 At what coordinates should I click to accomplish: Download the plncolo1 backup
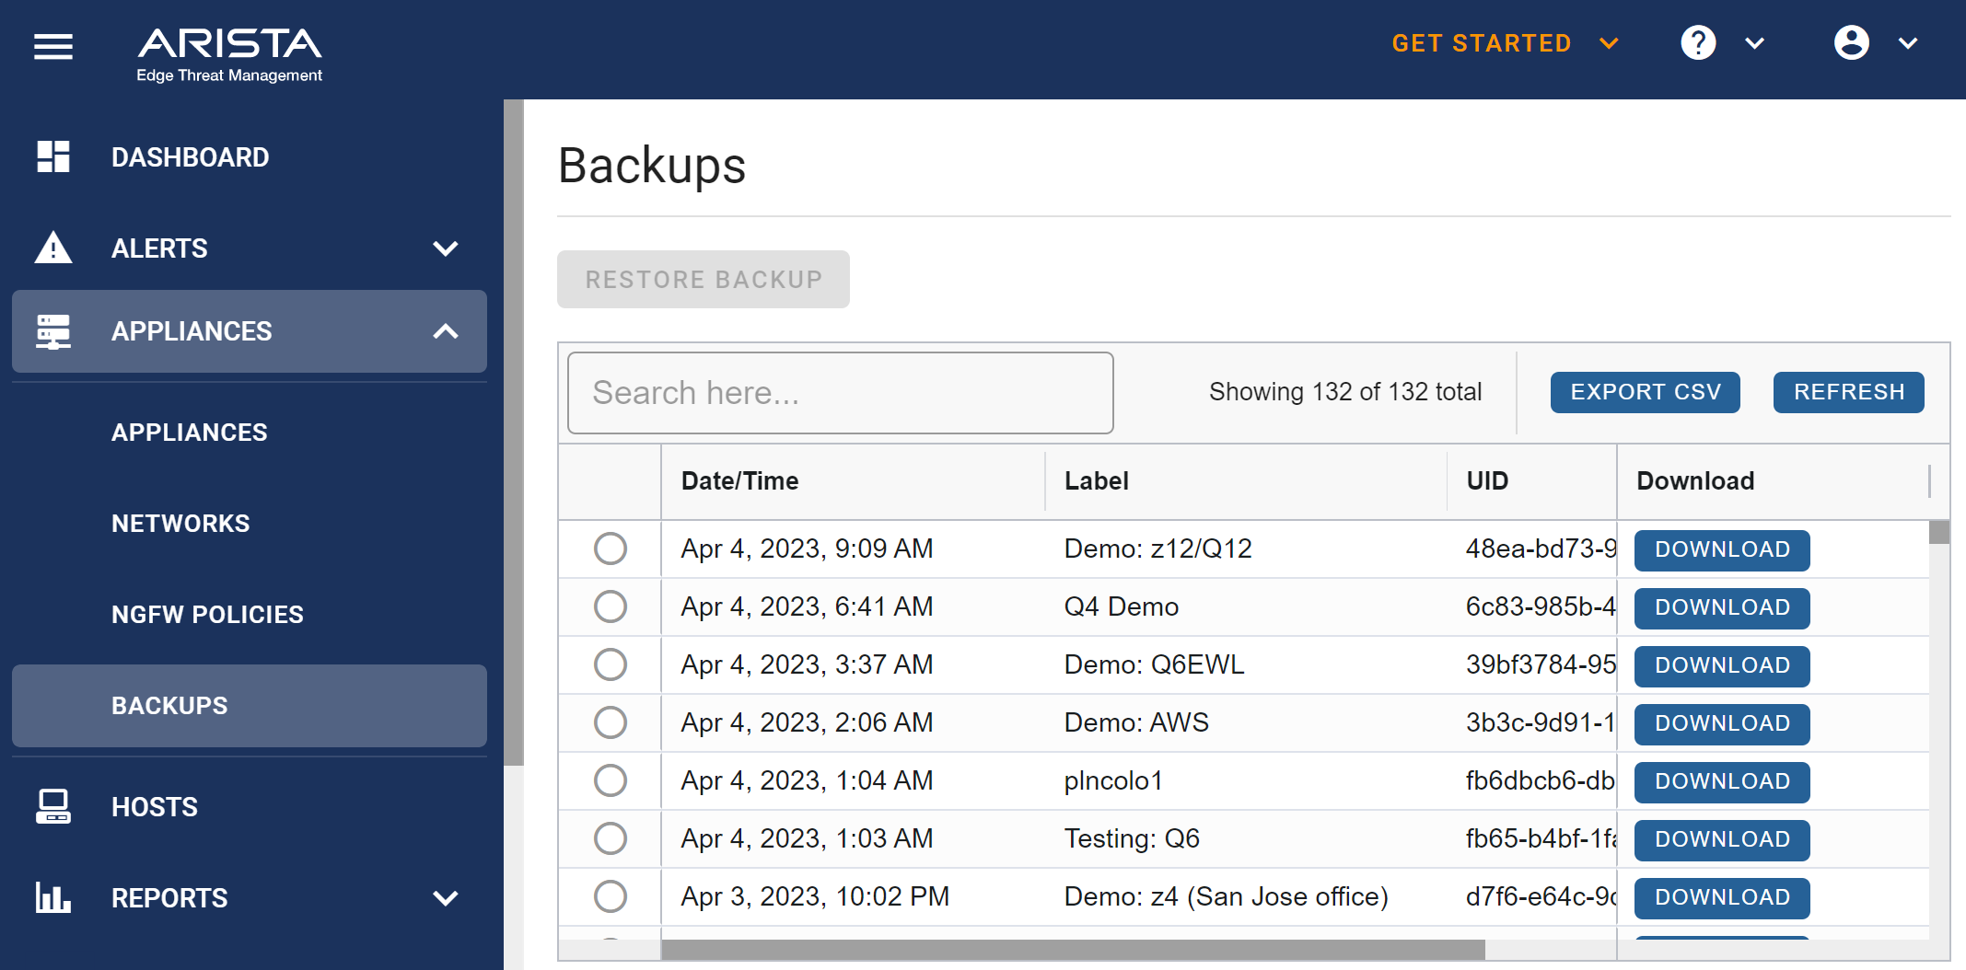click(1722, 781)
